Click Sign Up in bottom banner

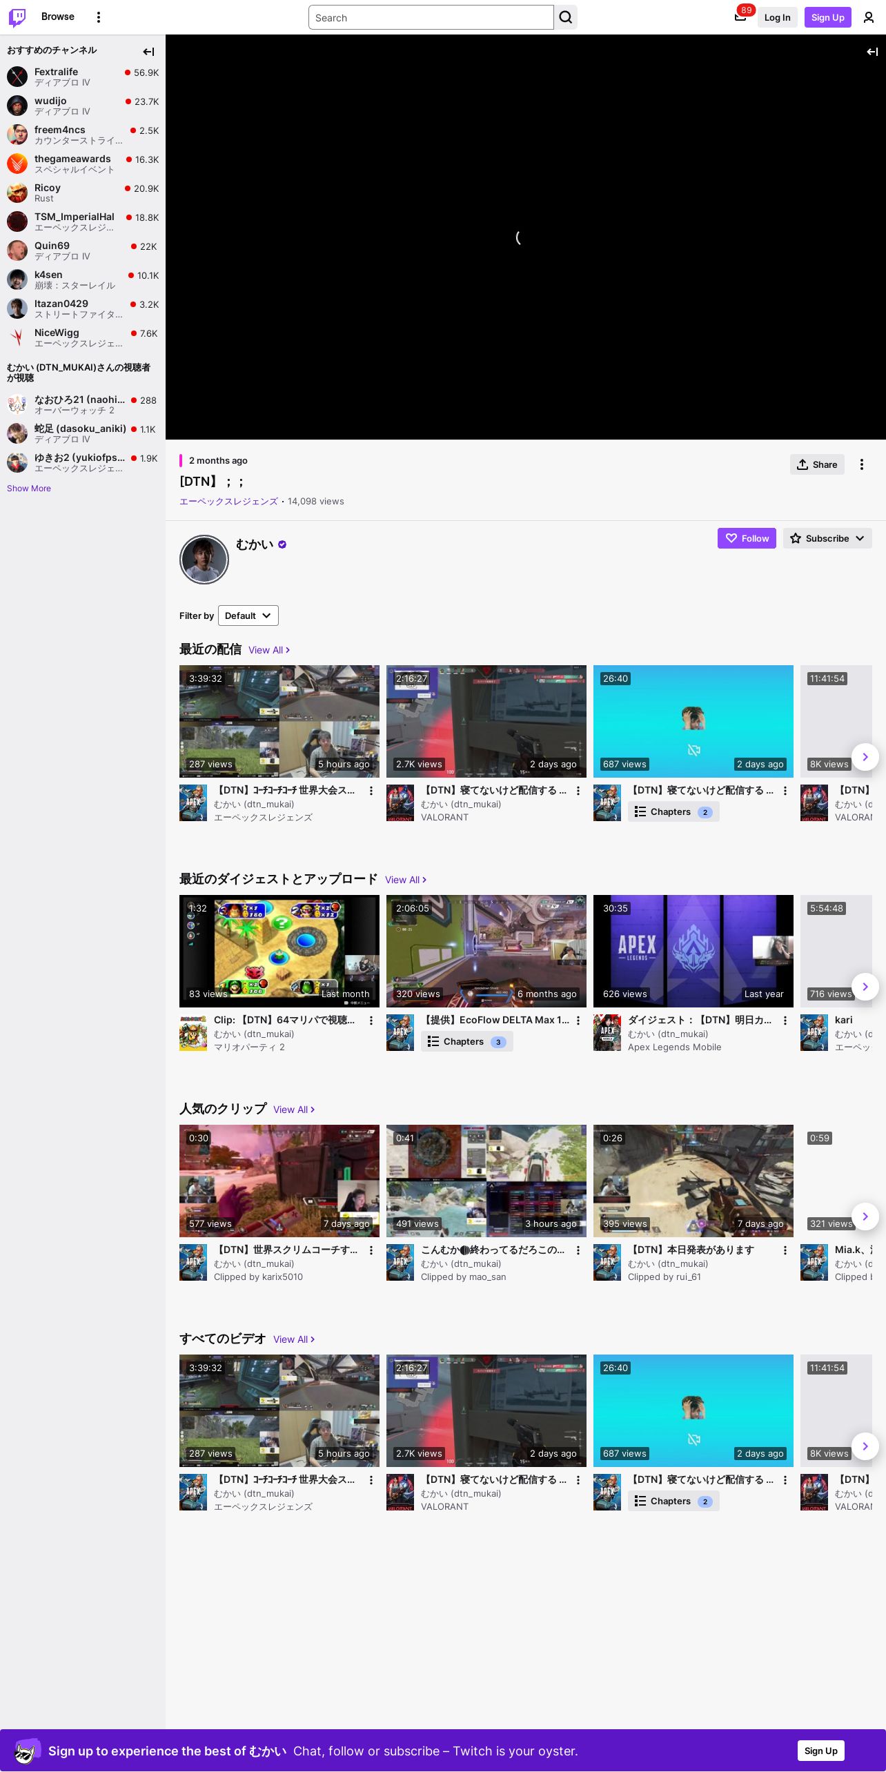tap(820, 1751)
